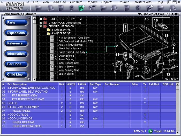Select the HOOD PANEL row
Viewport: 181px width, 136px height.
click(x=89, y=111)
